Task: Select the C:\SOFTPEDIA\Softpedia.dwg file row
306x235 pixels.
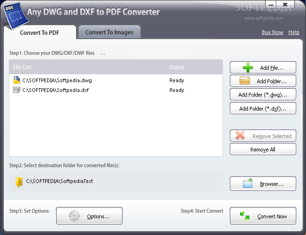Action: (116, 80)
